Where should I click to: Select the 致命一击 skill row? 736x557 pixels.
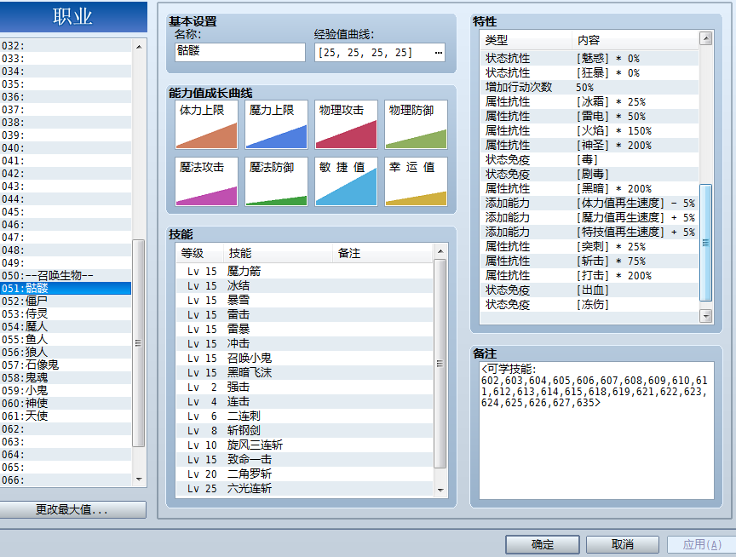click(x=304, y=459)
